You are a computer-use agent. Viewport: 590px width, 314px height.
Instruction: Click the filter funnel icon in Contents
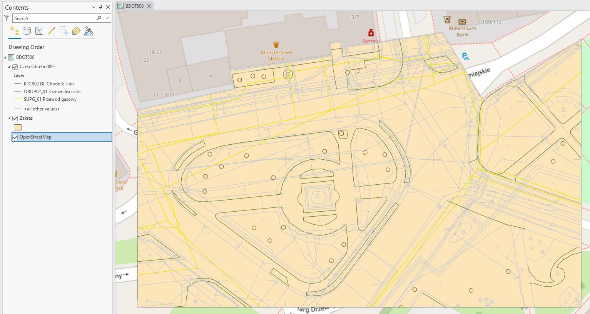[7, 18]
